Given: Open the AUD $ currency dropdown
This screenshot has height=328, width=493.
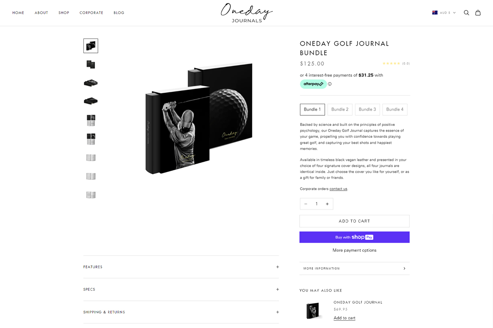Looking at the screenshot, I should (444, 13).
